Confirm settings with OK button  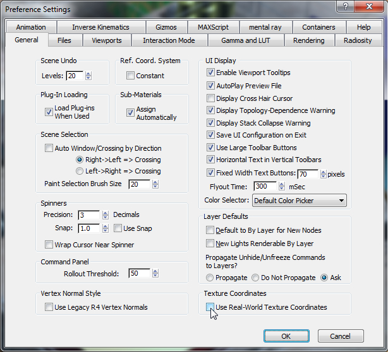(286, 336)
